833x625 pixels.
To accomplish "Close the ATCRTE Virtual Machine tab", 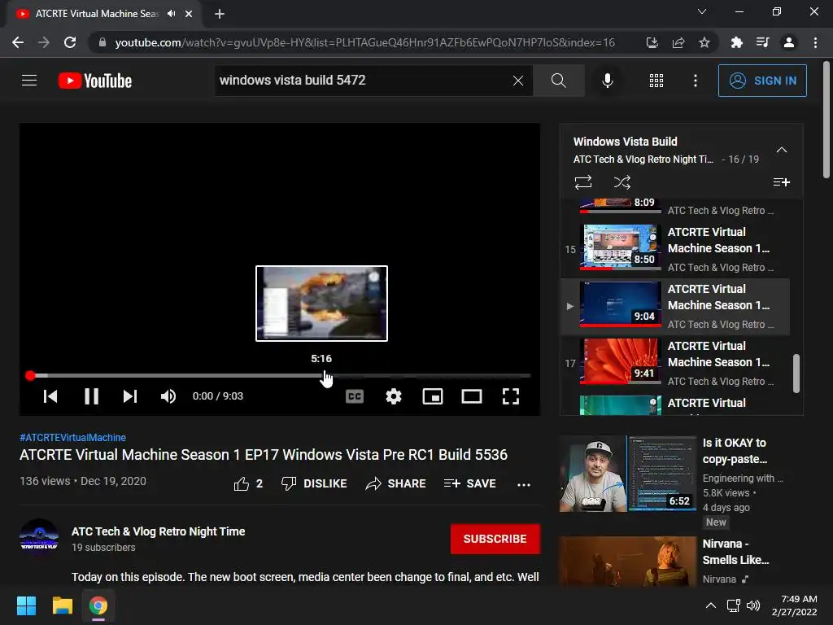I will tap(189, 14).
